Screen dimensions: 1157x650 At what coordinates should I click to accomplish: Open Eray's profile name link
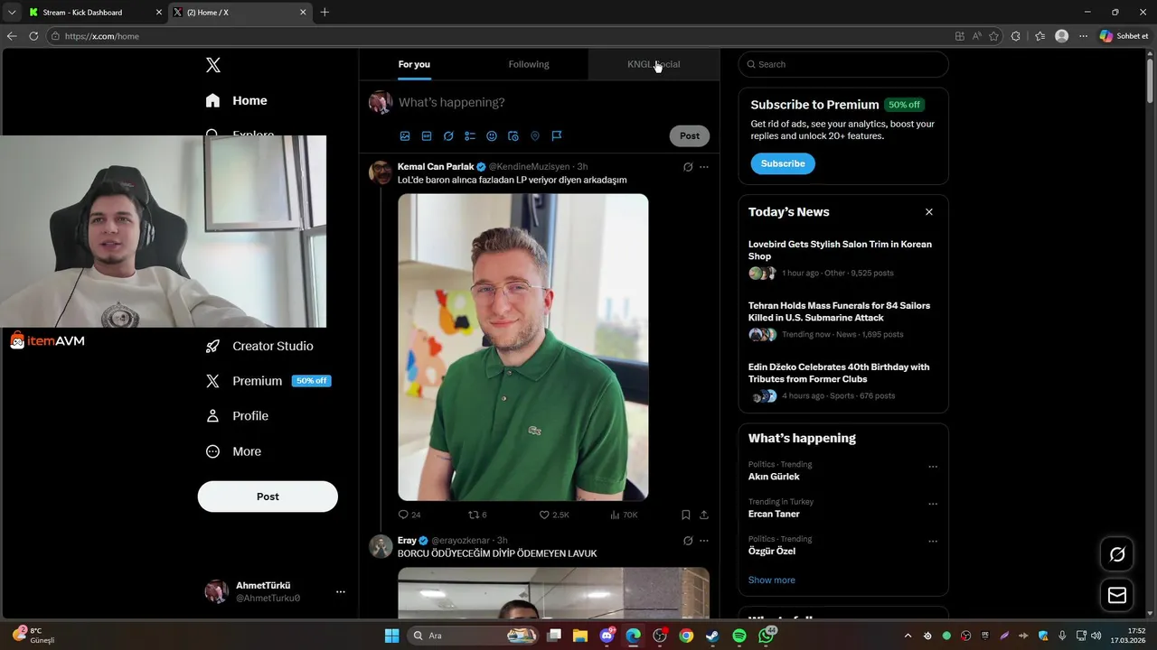pos(407,541)
